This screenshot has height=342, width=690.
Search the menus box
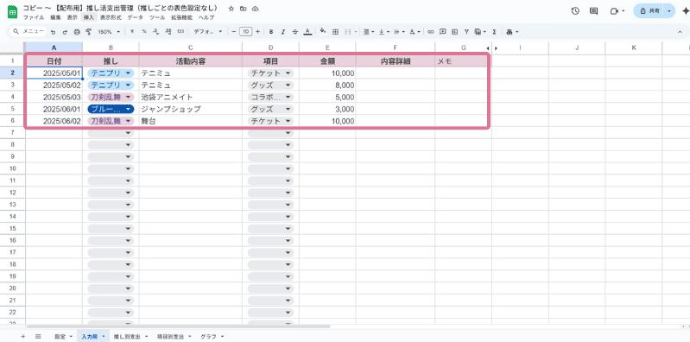tap(28, 32)
